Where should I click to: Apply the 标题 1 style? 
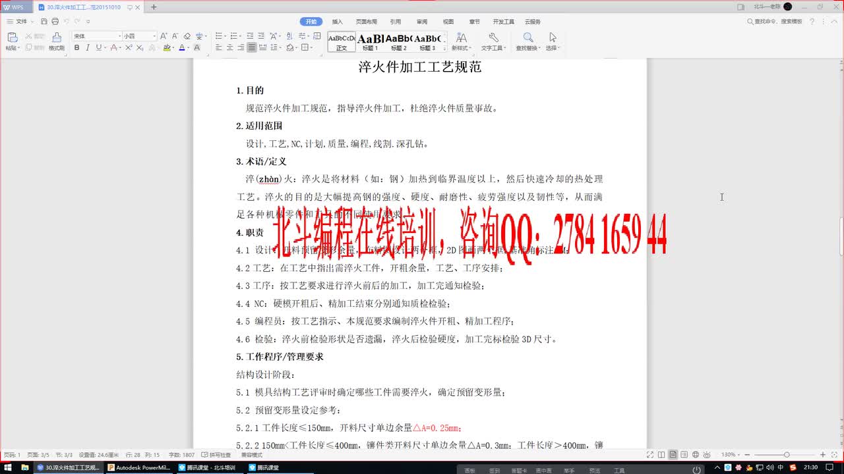coord(370,41)
